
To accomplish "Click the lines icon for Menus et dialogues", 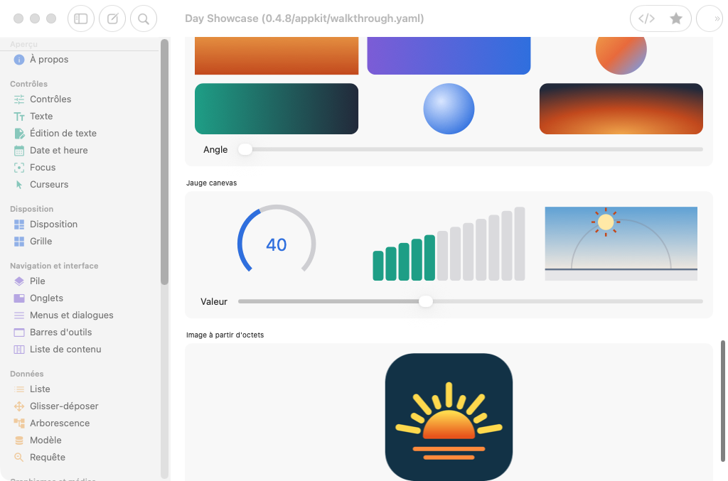I will pos(19,315).
